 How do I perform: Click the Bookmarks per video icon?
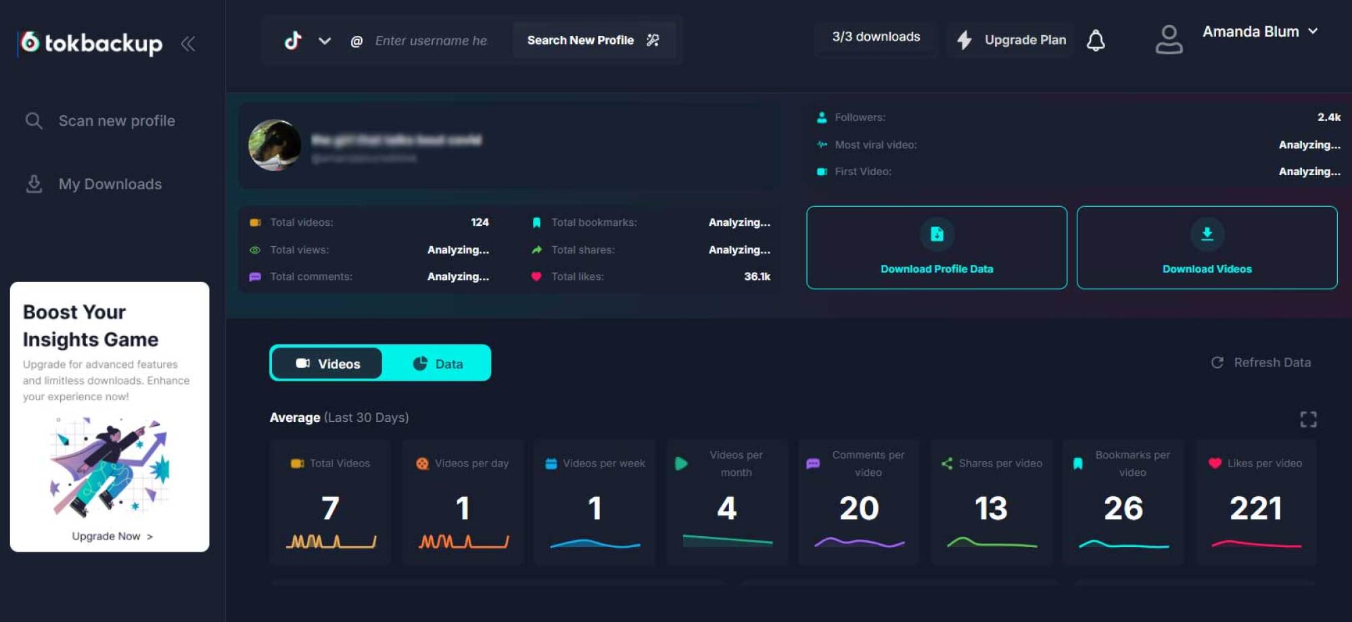click(1078, 464)
